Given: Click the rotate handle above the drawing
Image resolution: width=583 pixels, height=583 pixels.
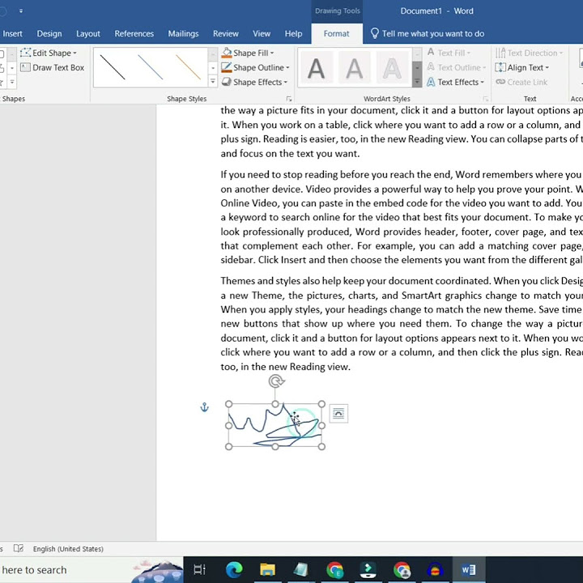Looking at the screenshot, I should (x=276, y=381).
